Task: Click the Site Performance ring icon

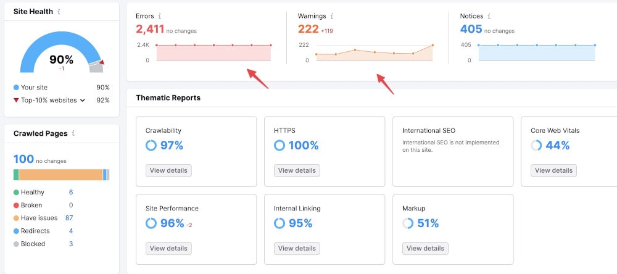Action: [x=151, y=223]
